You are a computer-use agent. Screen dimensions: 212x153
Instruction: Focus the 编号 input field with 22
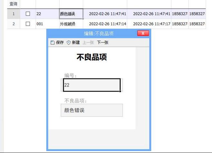tap(92, 85)
